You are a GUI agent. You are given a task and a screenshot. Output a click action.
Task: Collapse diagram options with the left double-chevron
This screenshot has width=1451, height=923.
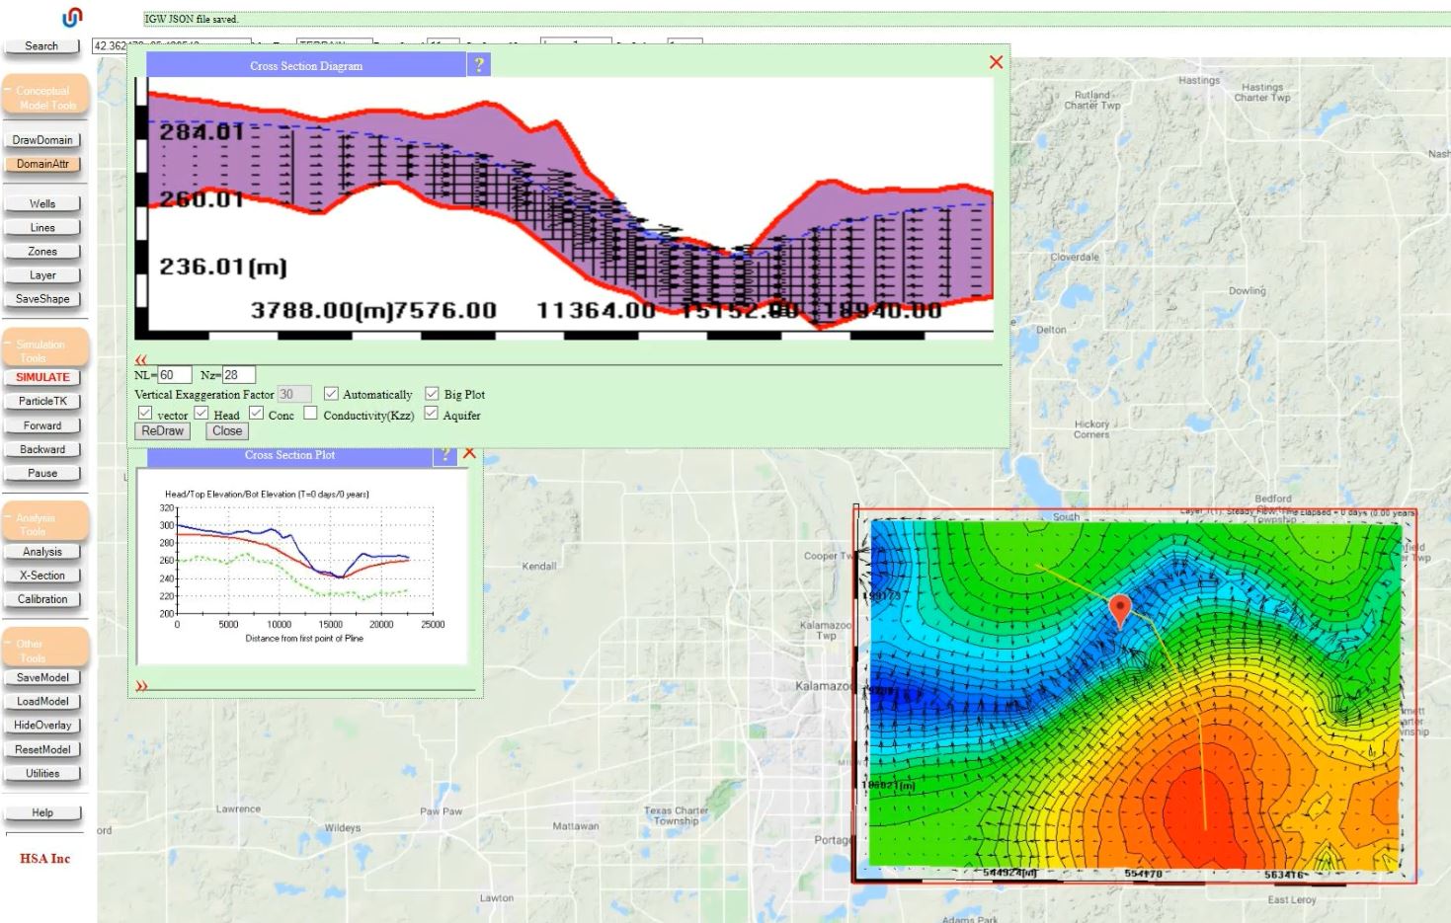[141, 360]
